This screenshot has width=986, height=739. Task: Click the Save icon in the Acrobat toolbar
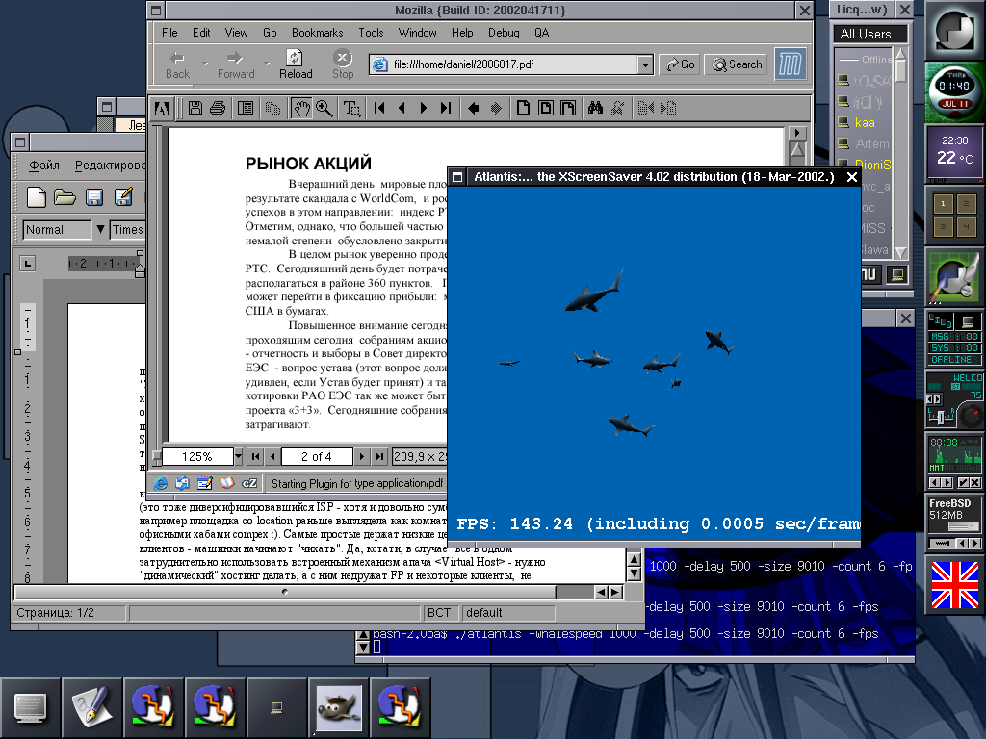pos(195,108)
